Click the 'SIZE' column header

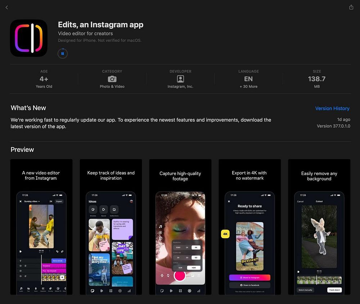click(x=317, y=71)
